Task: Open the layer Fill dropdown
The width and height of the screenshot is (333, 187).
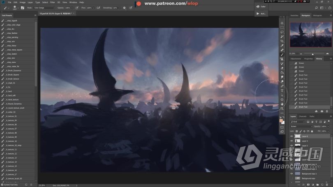Action: click(328, 131)
